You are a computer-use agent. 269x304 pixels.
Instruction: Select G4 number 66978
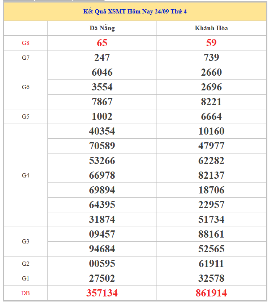point(102,175)
